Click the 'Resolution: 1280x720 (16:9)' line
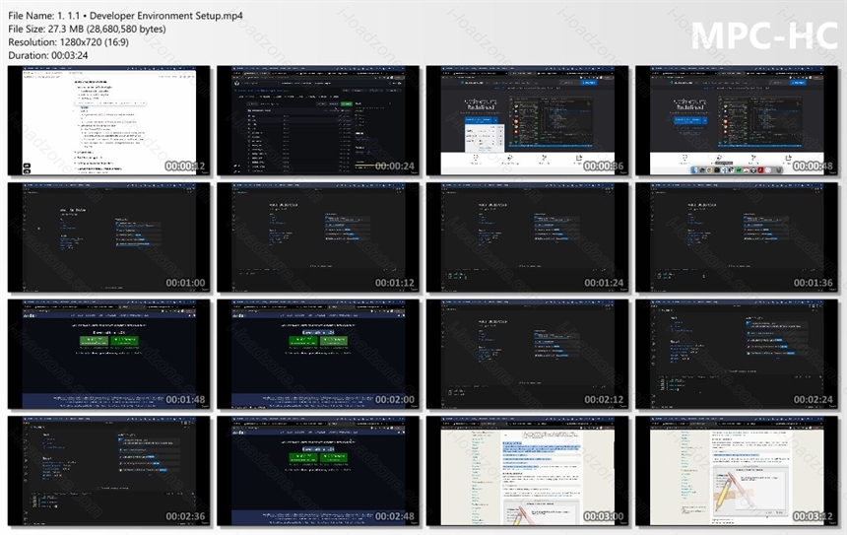The height and width of the screenshot is (535, 847). pos(68,41)
